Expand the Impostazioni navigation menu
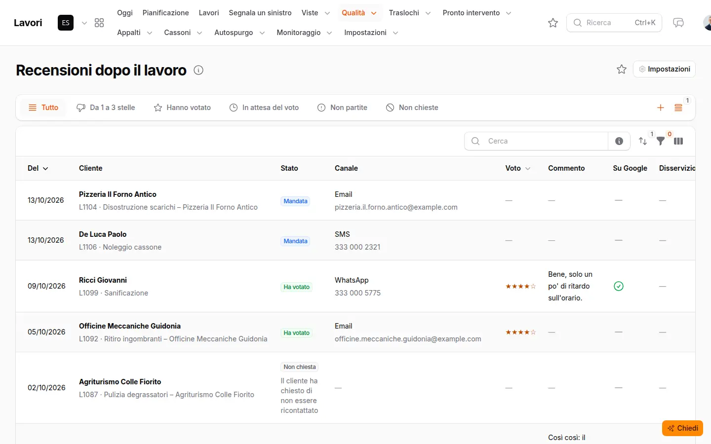The width and height of the screenshot is (711, 444). click(x=371, y=33)
